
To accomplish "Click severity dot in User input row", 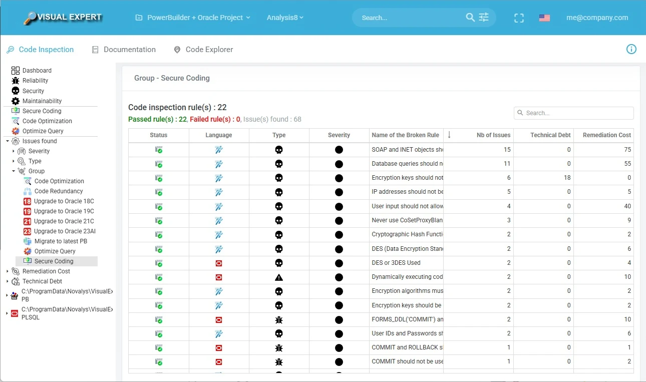I will pos(339,206).
